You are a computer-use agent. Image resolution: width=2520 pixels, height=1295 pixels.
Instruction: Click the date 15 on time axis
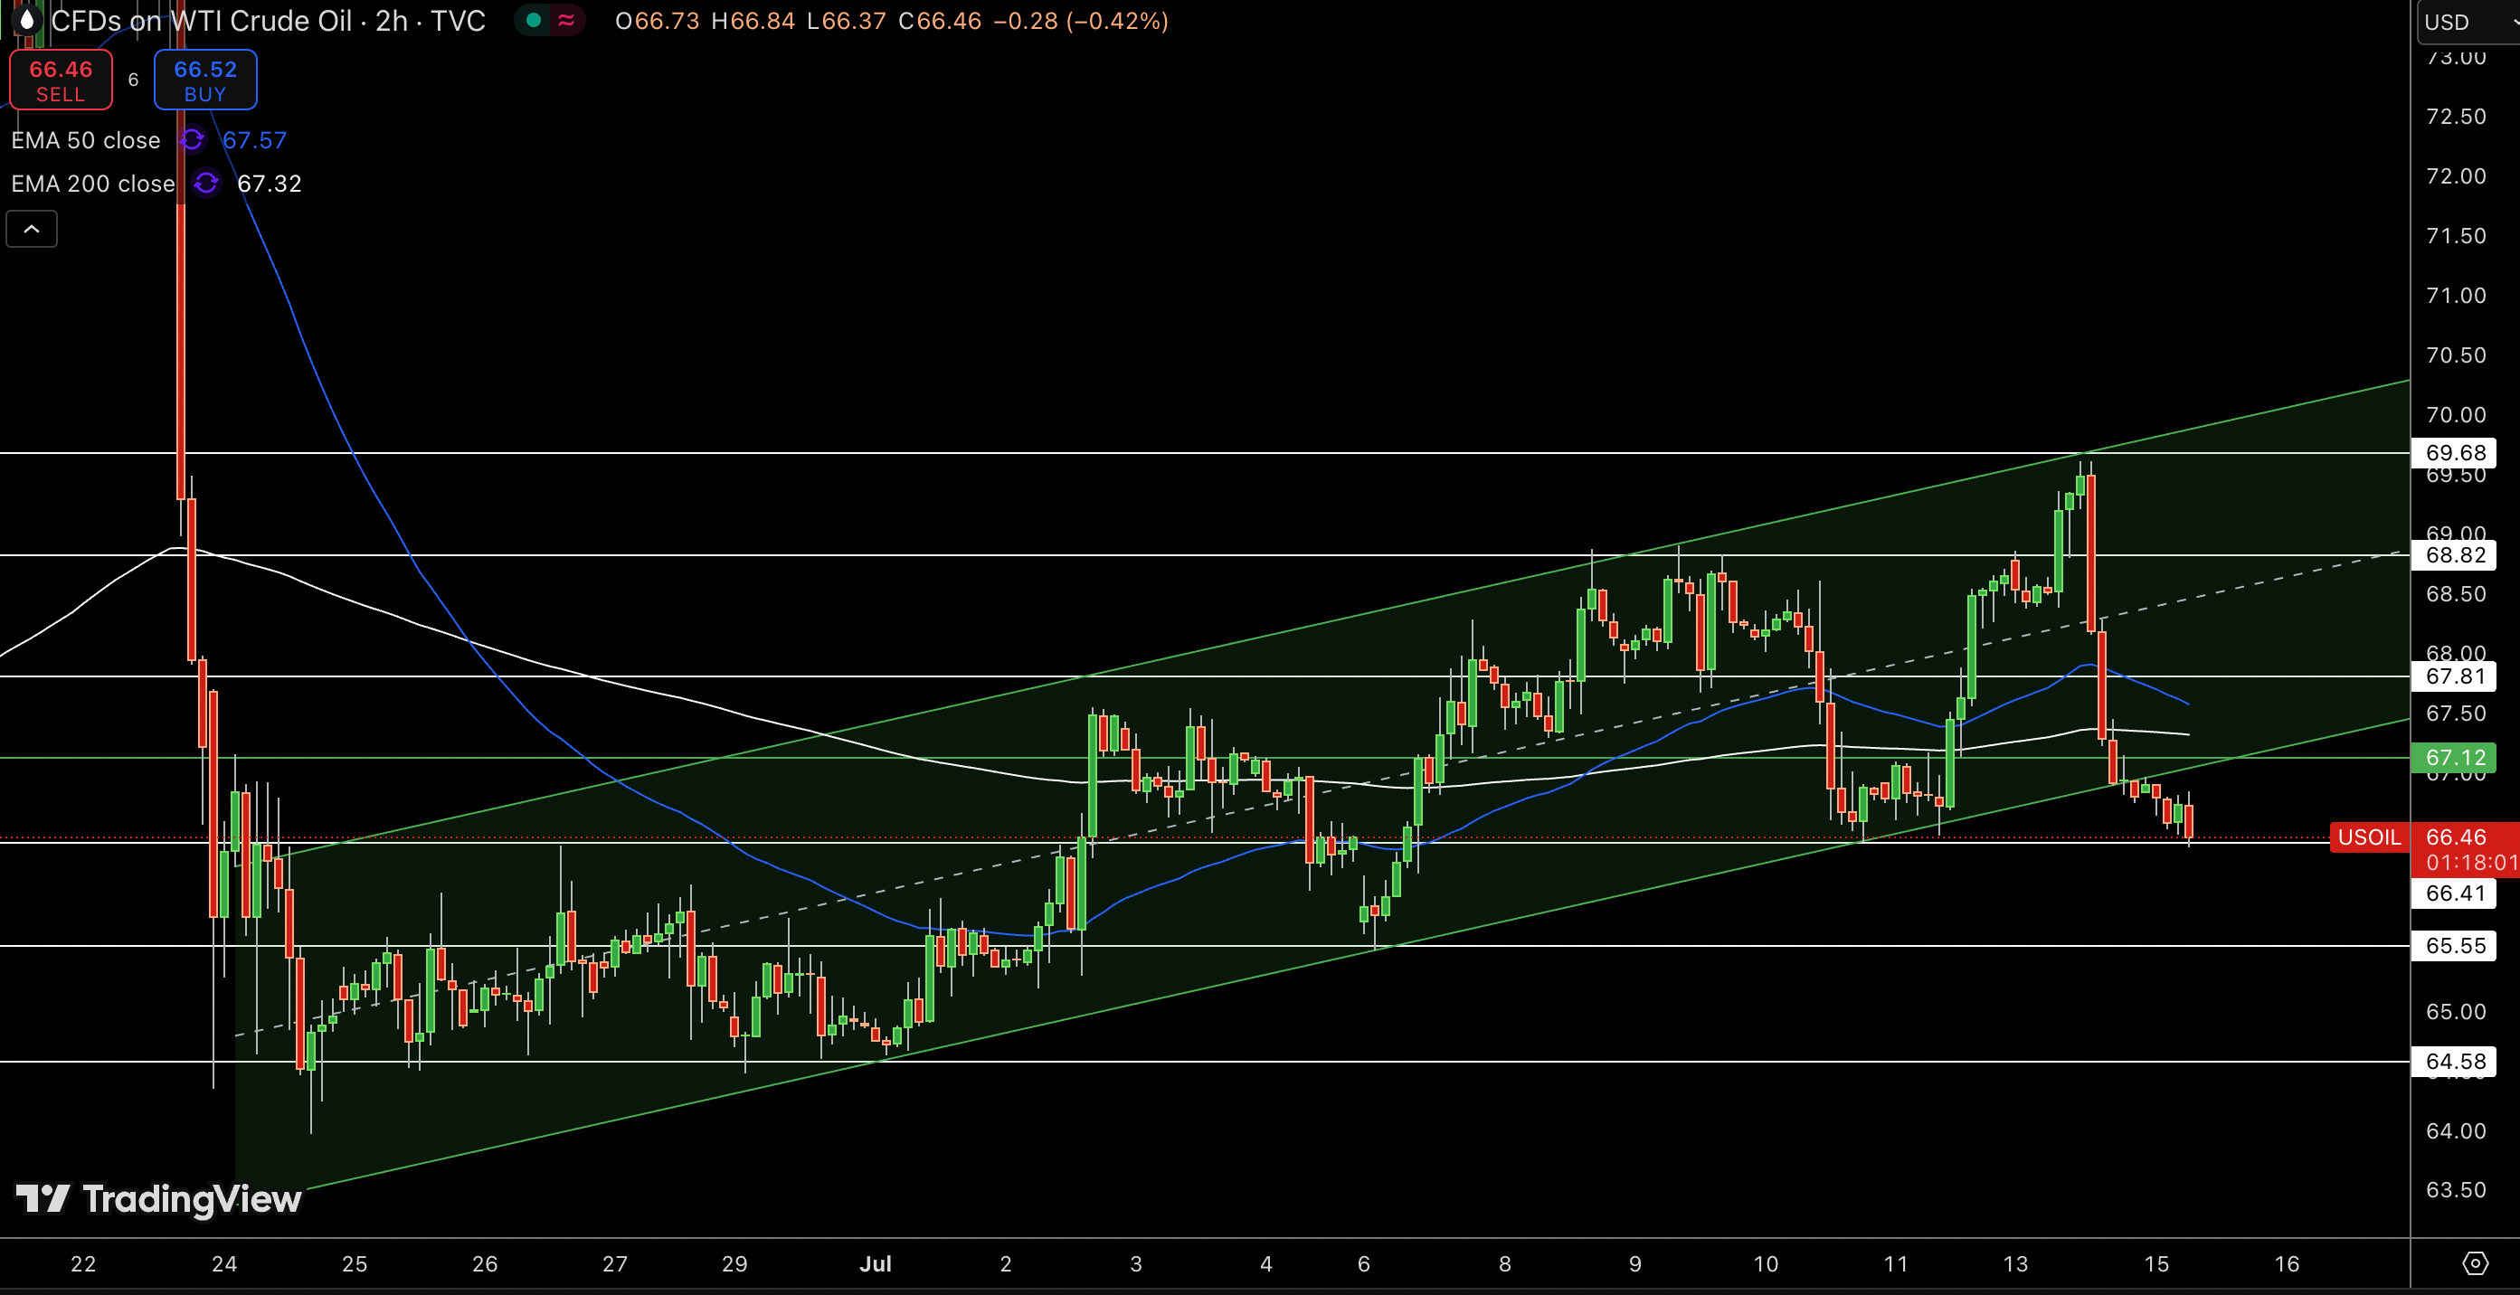2156,1263
